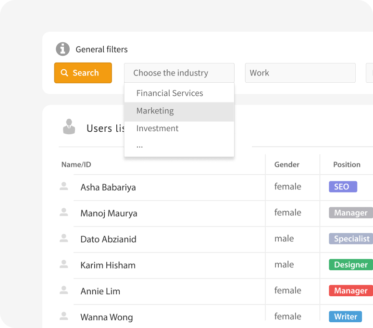Screen dimensions: 373x328
Task: Click the General filters info icon
Action: pos(62,49)
